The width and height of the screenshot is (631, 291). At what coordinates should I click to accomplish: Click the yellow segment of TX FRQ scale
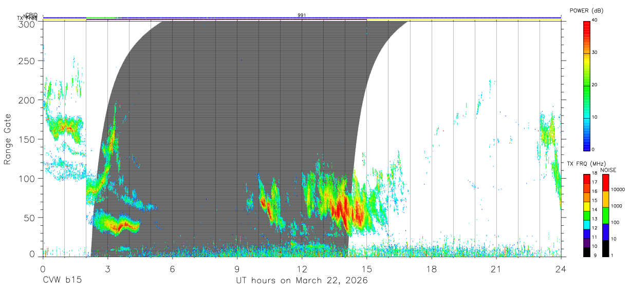pyautogui.click(x=586, y=206)
